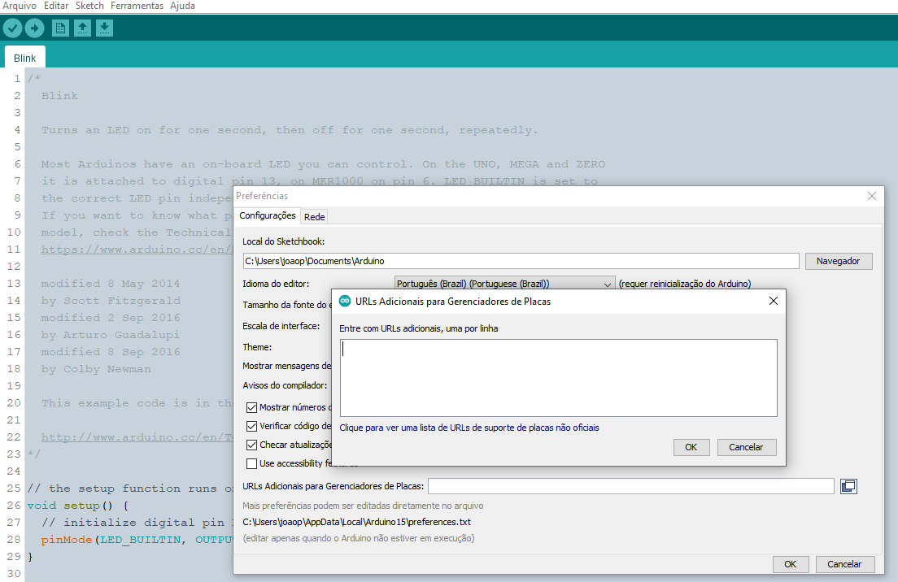Click the Upload arrow toolbar icon
The width and height of the screenshot is (898, 582).
[x=34, y=28]
